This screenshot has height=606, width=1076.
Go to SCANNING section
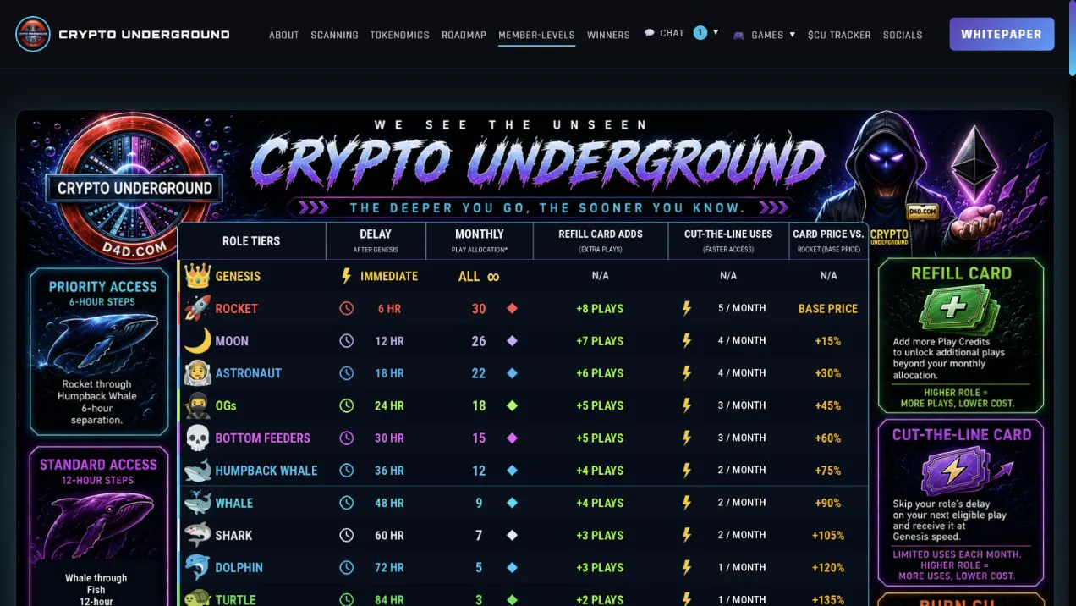(x=334, y=35)
